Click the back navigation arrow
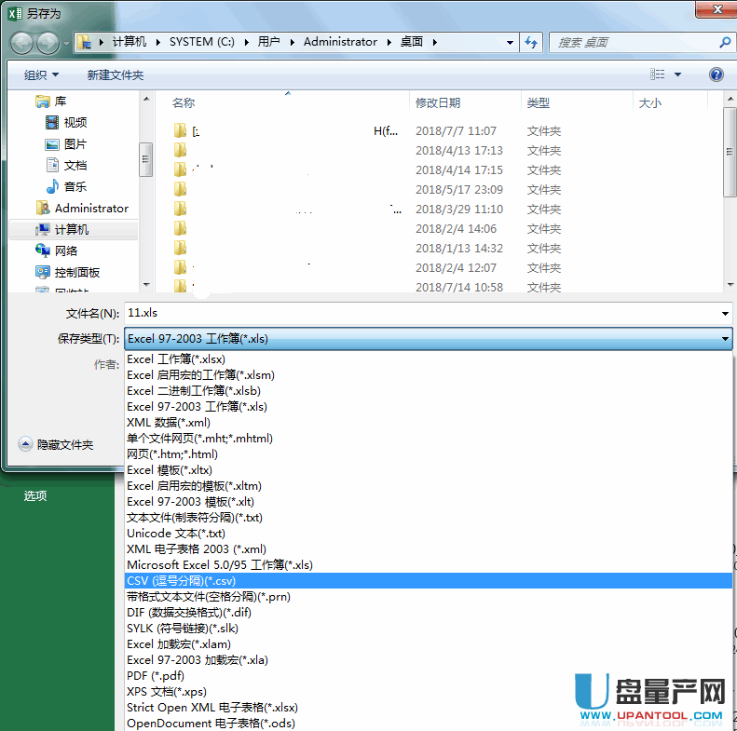Screen dimensions: 737x731 (22, 42)
